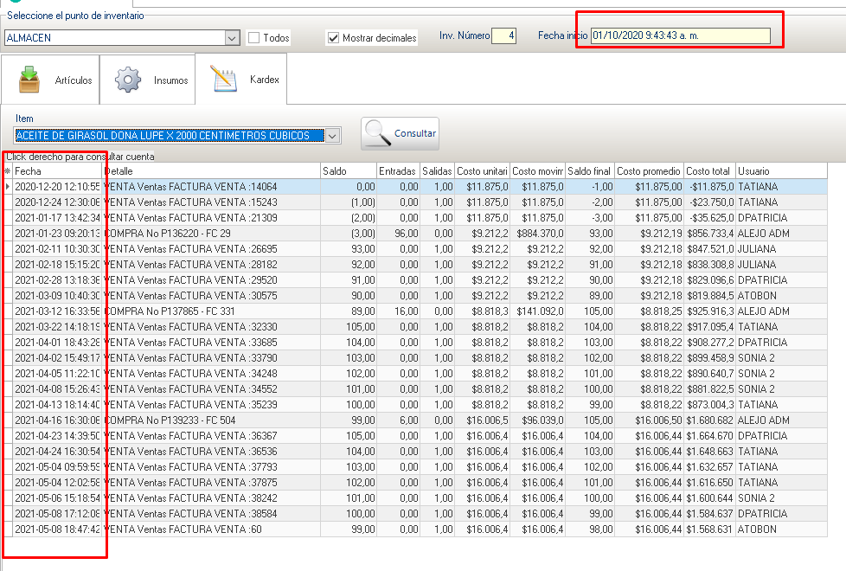Expand the ALMACEN inventory point dropdown
846x571 pixels.
pos(232,38)
